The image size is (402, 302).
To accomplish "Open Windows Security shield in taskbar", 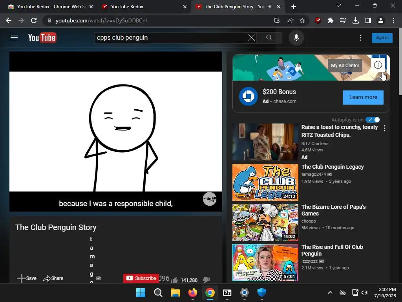I will (262, 293).
